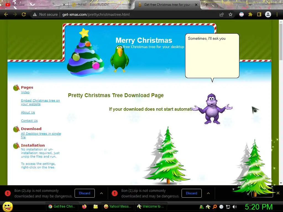Click the 5:20 PM taskbar clock
This screenshot has width=283, height=212.
point(259,207)
